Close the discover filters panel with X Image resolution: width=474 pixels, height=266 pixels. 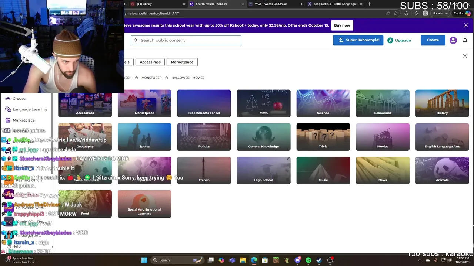click(465, 56)
